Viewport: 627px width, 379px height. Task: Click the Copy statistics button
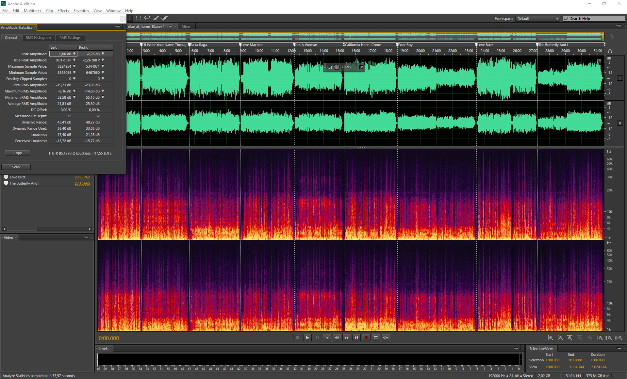point(18,153)
